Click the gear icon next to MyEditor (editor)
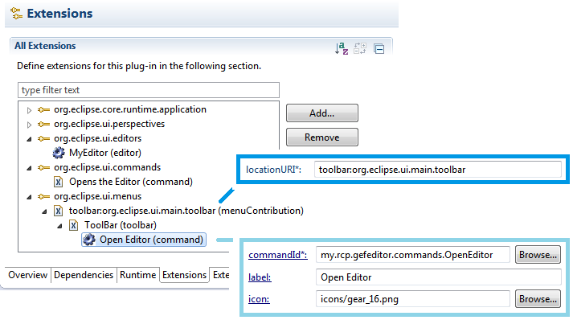Viewport: 573px width, 320px height. click(59, 153)
